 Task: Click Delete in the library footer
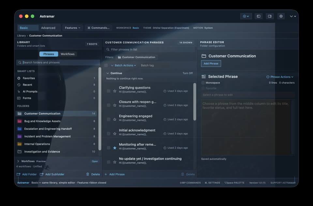(93, 174)
